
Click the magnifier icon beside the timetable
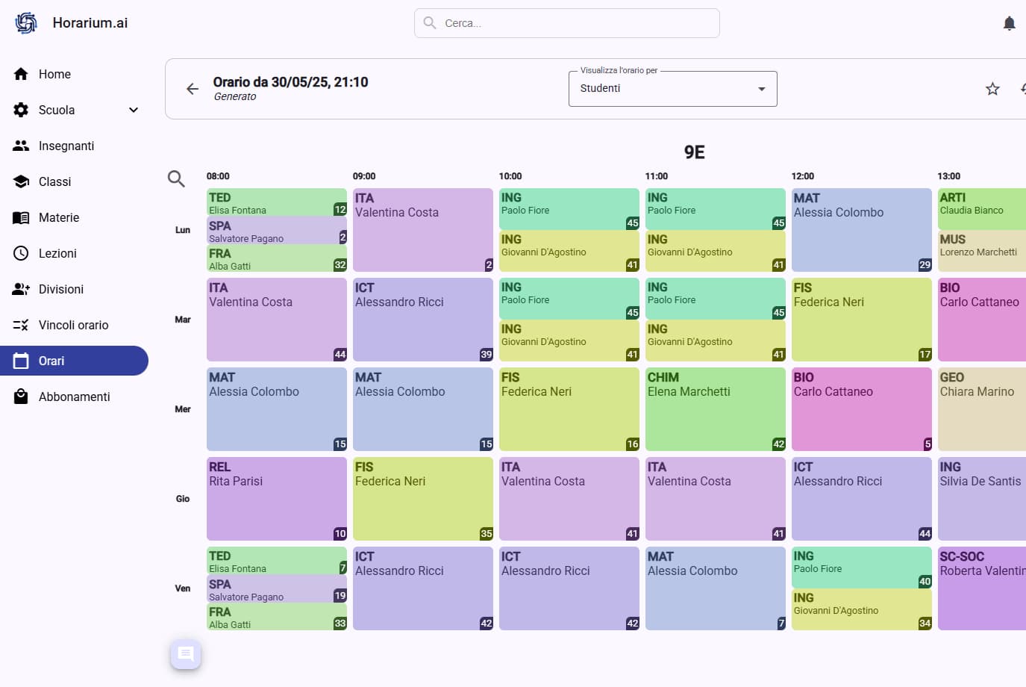(176, 178)
